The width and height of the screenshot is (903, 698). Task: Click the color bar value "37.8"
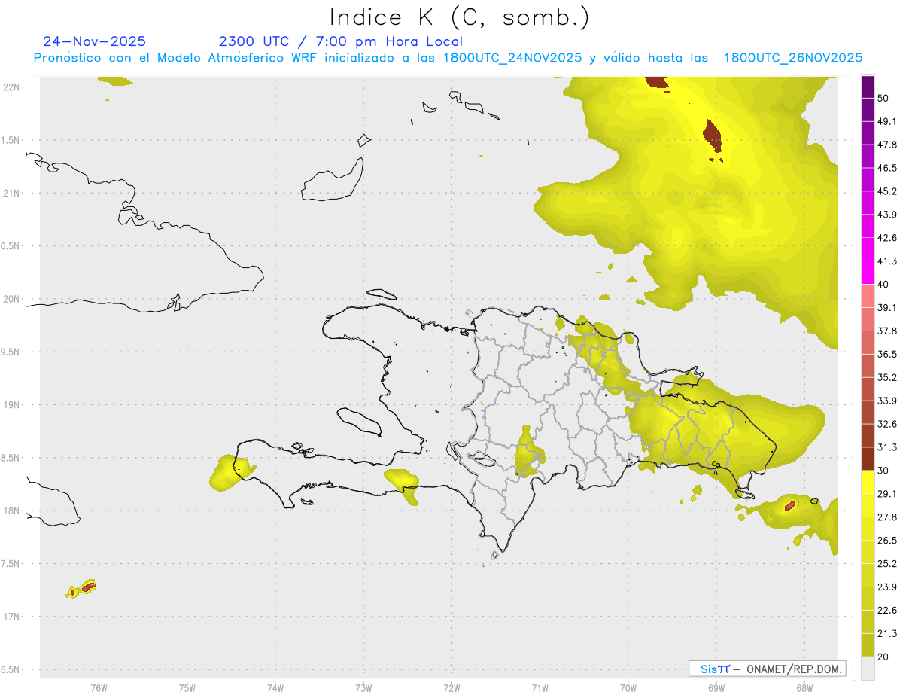(887, 331)
